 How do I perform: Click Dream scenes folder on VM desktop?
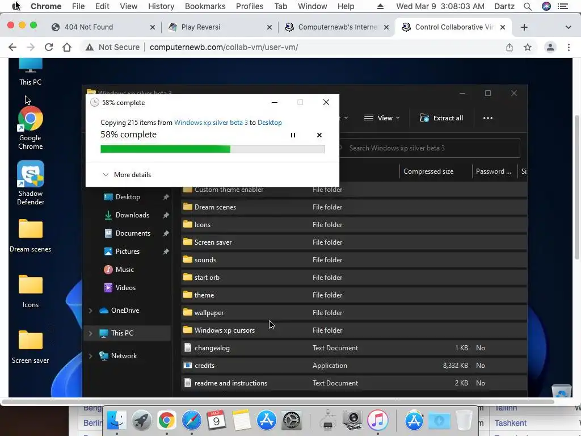tap(31, 236)
